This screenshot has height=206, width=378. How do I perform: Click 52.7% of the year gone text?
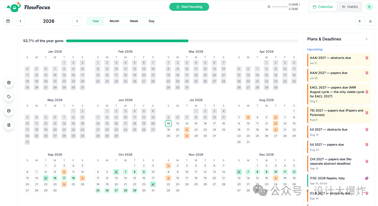point(43,41)
